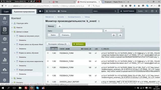Open row actions menu for ID 1 262

pyautogui.click(x=48, y=61)
